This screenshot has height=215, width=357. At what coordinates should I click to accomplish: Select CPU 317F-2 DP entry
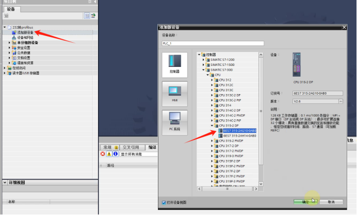point(230,171)
